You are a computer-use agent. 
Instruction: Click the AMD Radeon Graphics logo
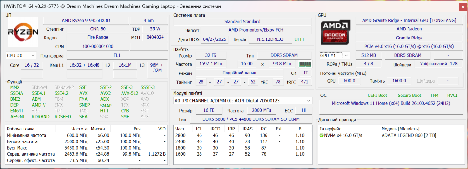point(336,32)
